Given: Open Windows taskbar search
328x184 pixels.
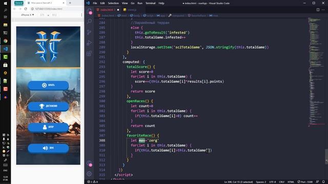Looking at the screenshot, I should [6, 10].
